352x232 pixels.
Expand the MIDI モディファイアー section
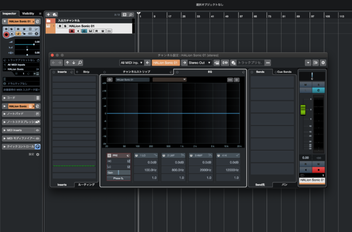5,138
